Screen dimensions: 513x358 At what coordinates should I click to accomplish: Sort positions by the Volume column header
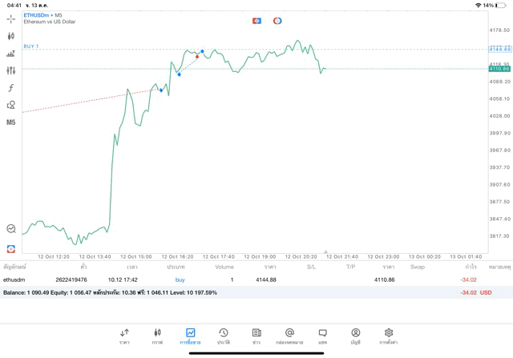(x=224, y=267)
